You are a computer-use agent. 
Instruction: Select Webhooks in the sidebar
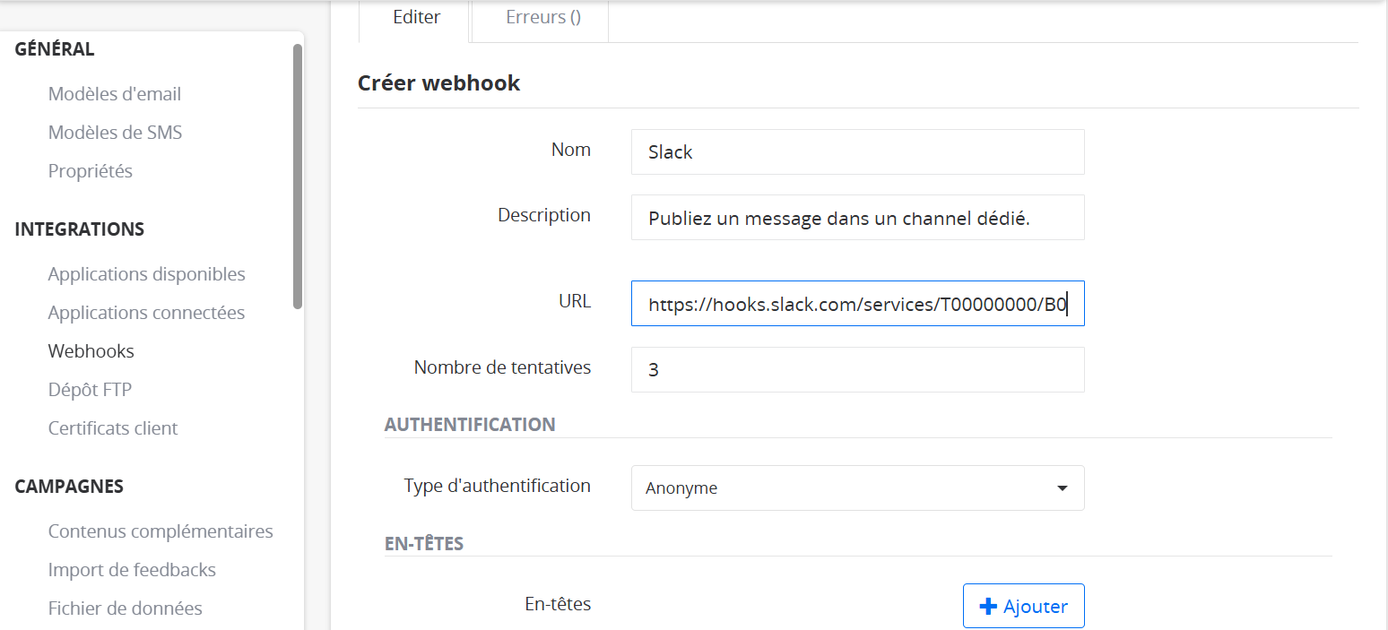91,351
